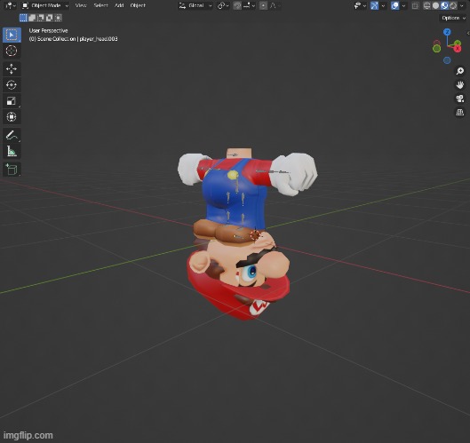470x443 pixels.
Task: Open the Add menu
Action: pos(119,5)
